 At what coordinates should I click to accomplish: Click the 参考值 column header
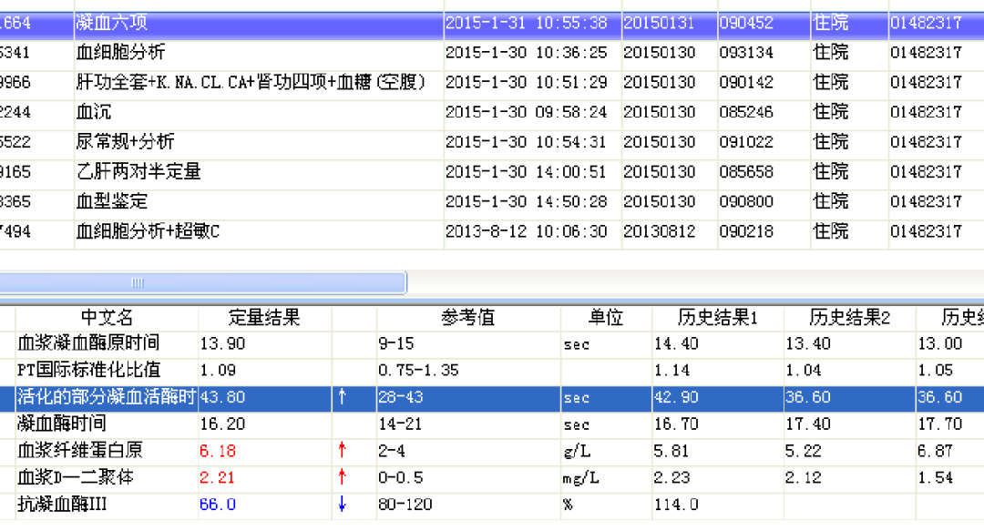pyautogui.click(x=467, y=318)
